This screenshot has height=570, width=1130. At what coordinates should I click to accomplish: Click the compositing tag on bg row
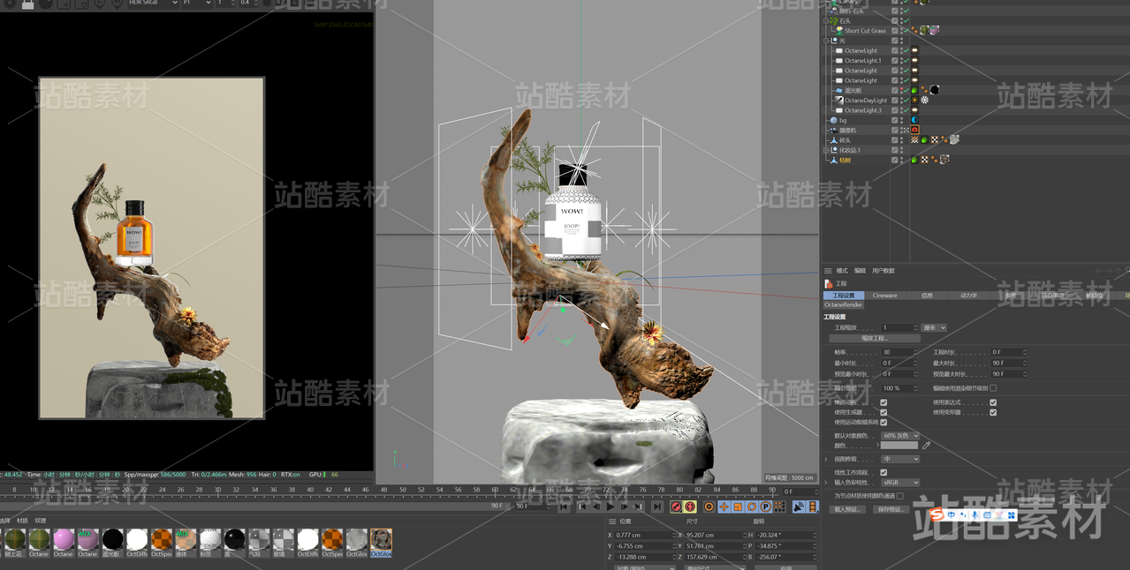914,120
